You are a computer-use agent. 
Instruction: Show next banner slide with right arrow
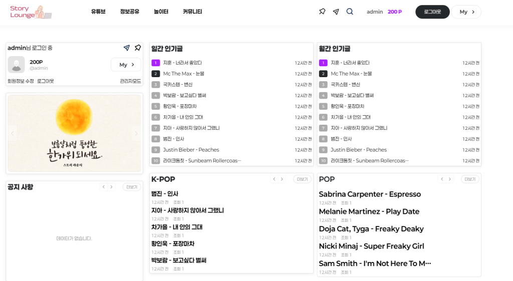[136, 133]
